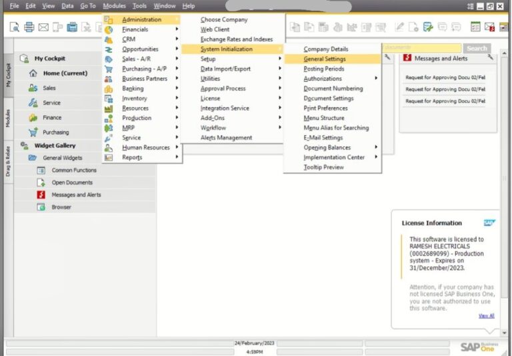The height and width of the screenshot is (356, 512).
Task: Click the Browser widget icon
Action: click(41, 207)
